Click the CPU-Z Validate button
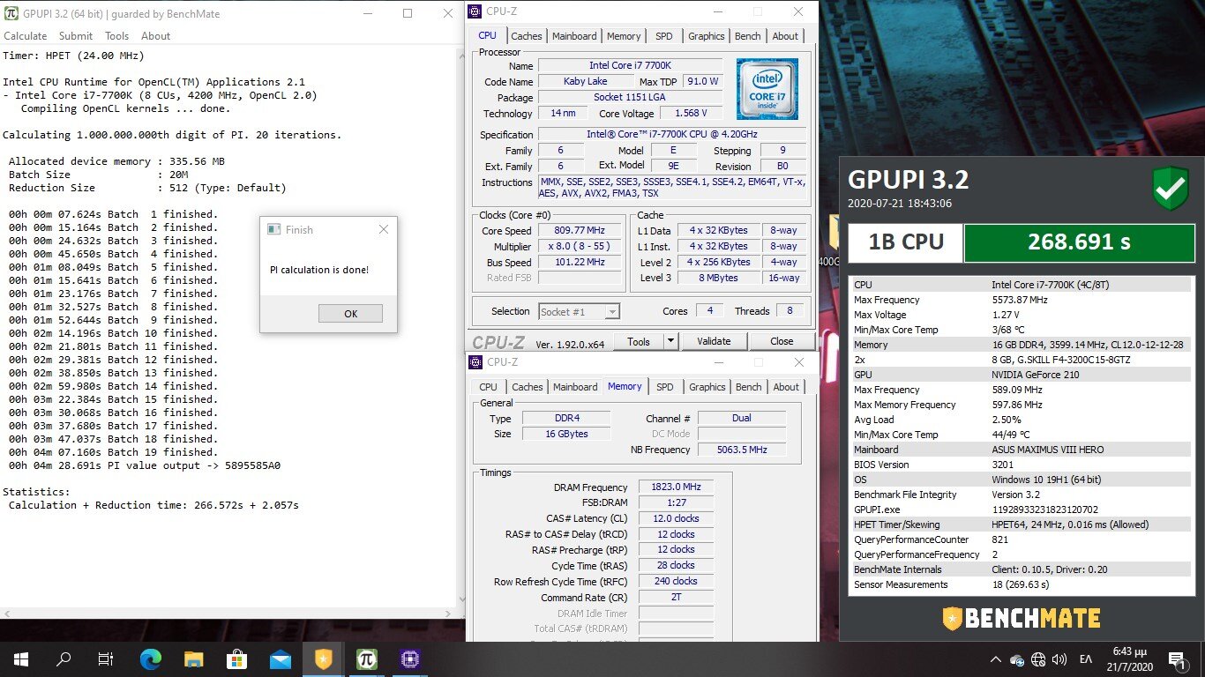 (714, 341)
